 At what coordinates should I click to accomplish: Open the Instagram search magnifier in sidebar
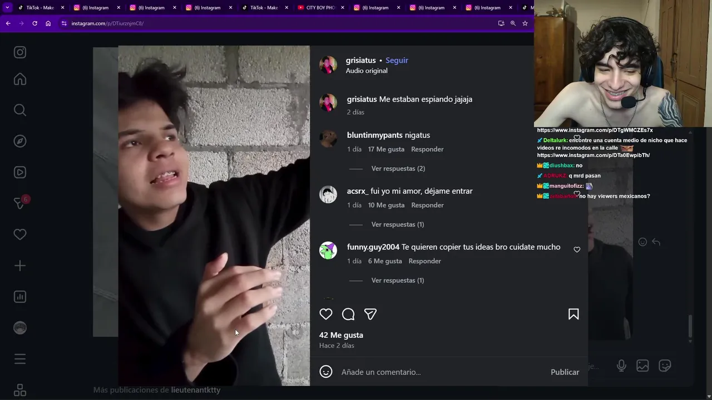pyautogui.click(x=20, y=110)
